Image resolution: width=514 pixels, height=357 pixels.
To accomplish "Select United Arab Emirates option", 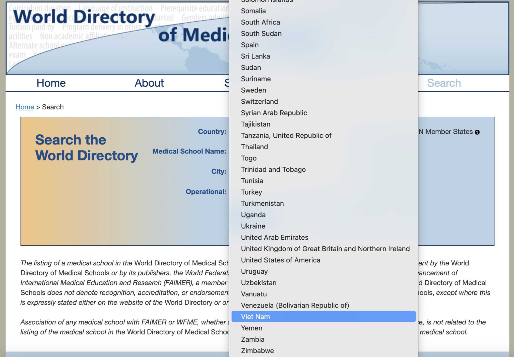I will (x=324, y=237).
